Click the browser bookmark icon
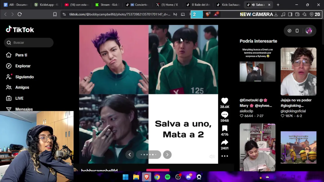324x182 pixels. 55,14
